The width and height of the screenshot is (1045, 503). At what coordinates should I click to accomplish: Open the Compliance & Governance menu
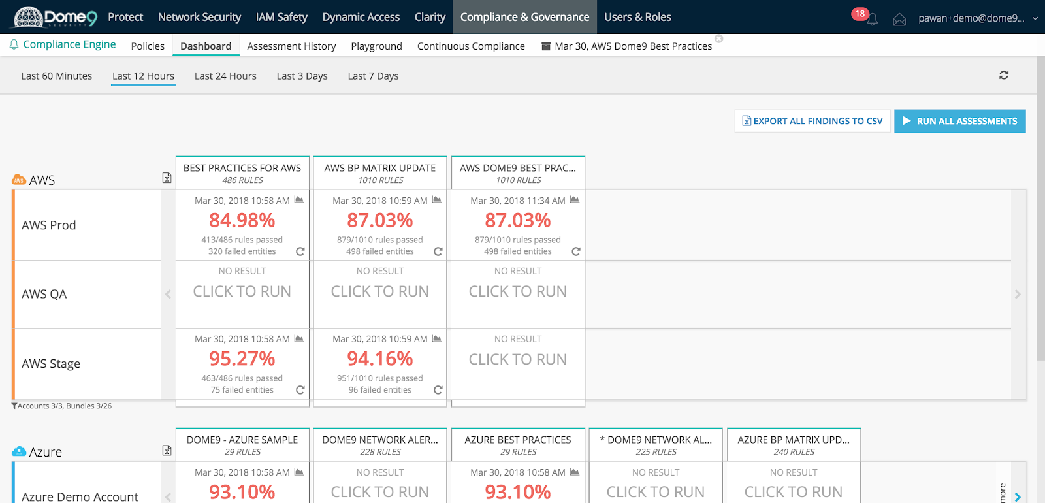click(525, 17)
